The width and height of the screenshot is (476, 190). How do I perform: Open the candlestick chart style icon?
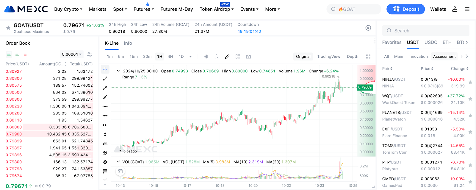tap(206, 57)
